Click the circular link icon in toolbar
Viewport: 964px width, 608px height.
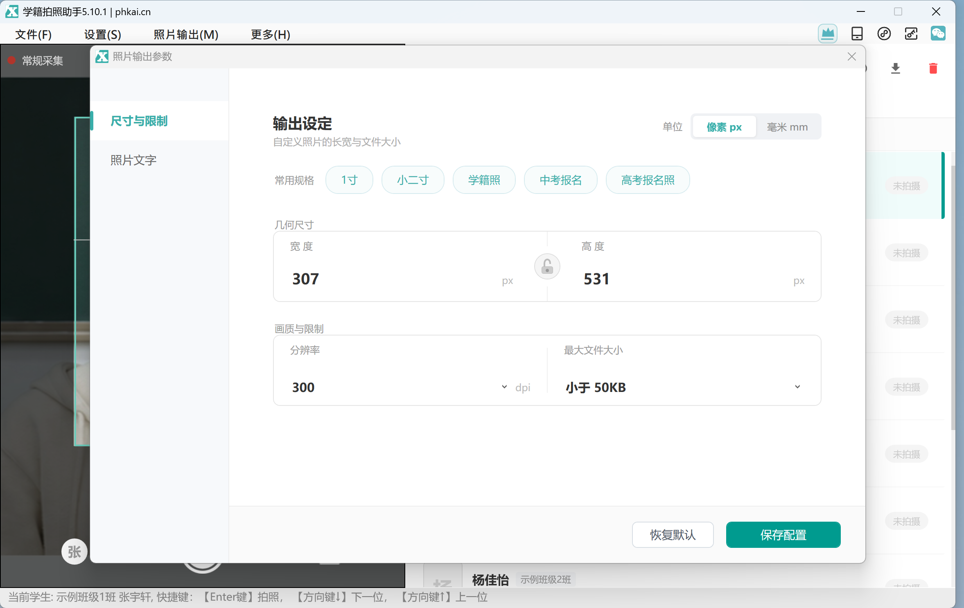[x=884, y=34]
